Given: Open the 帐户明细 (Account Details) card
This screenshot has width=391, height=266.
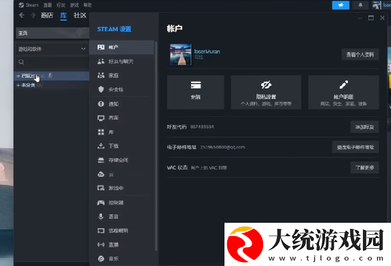Looking at the screenshot, I should 344,92.
